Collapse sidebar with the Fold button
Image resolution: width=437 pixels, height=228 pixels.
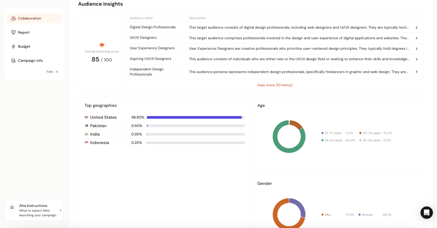tap(52, 72)
